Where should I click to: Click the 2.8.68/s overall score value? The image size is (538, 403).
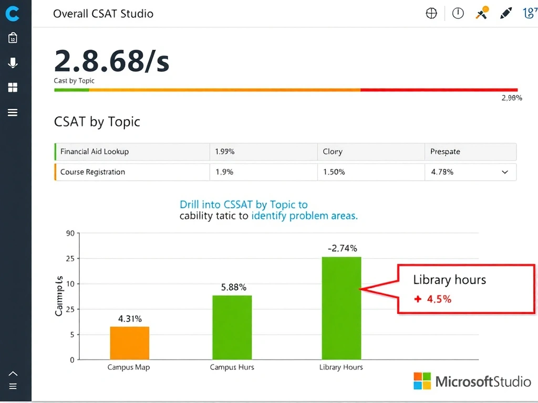pyautogui.click(x=111, y=61)
